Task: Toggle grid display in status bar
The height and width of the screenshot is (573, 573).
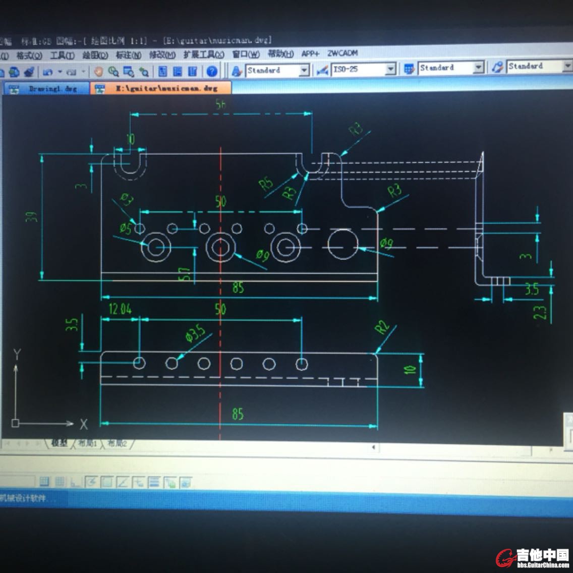Action: 60,482
